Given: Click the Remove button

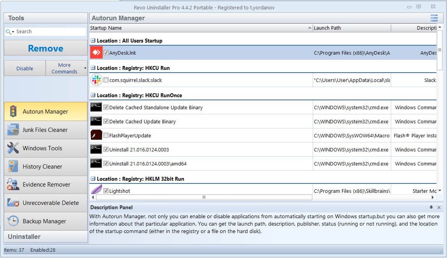Looking at the screenshot, I should [x=46, y=48].
